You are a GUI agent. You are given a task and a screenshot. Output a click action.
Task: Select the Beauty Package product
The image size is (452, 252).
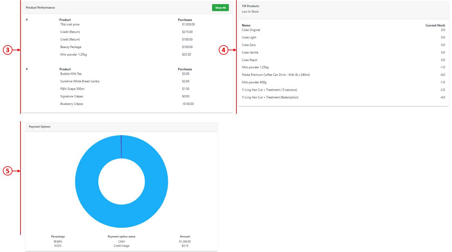(71, 47)
